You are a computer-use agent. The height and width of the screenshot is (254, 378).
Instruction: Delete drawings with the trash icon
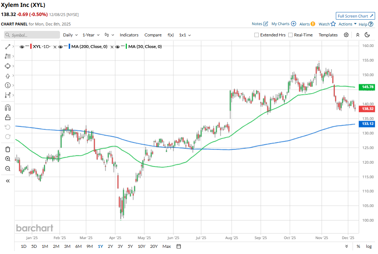[x=8, y=149]
